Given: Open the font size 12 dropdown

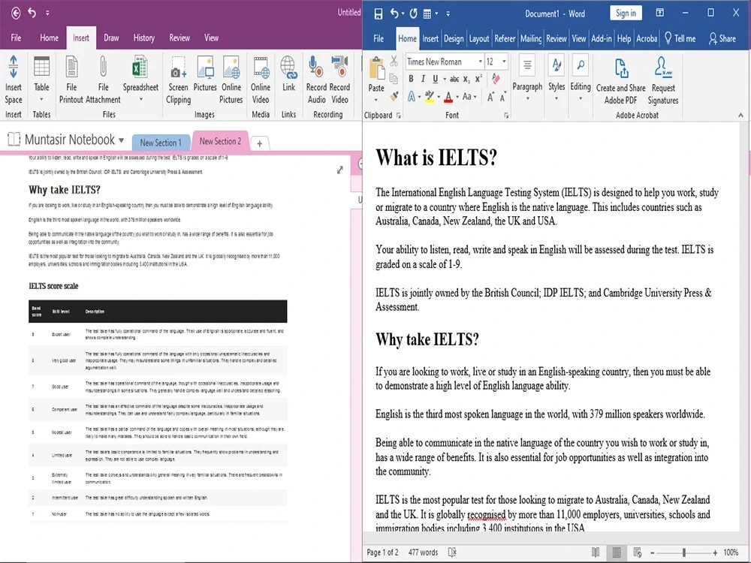Looking at the screenshot, I should pyautogui.click(x=504, y=62).
